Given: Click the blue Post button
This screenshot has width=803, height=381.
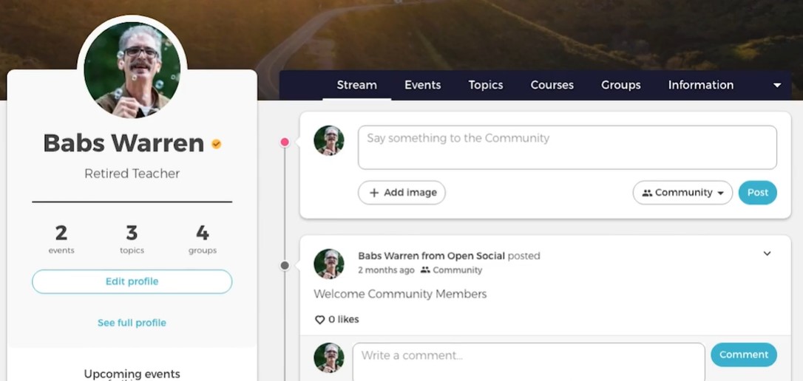Looking at the screenshot, I should click(757, 193).
